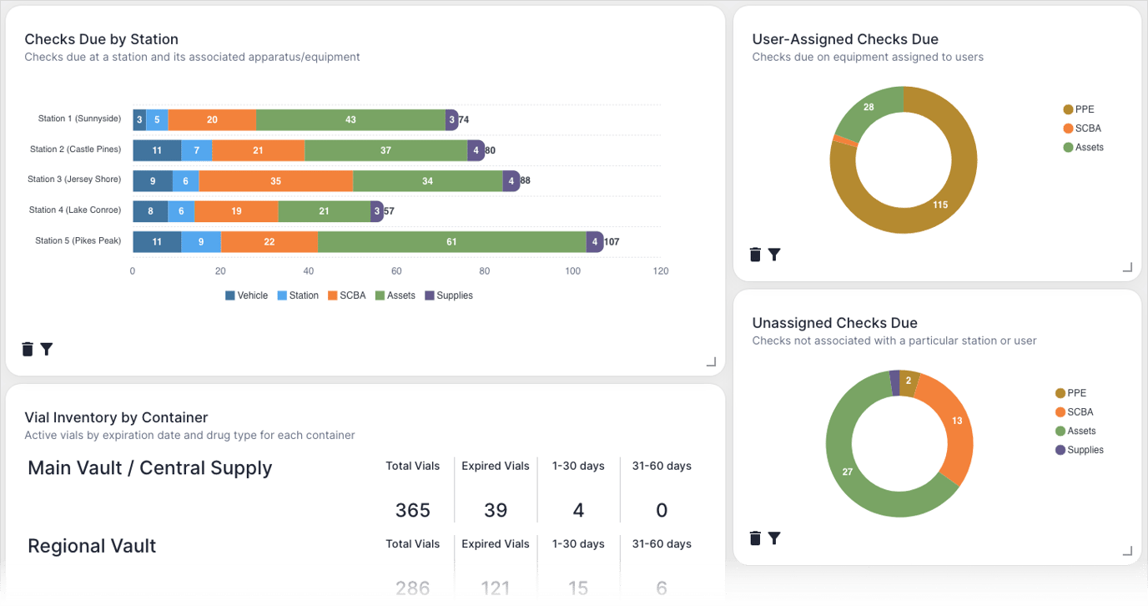Delete the Checks Due by Station chart
This screenshot has width=1148, height=606.
tap(28, 349)
